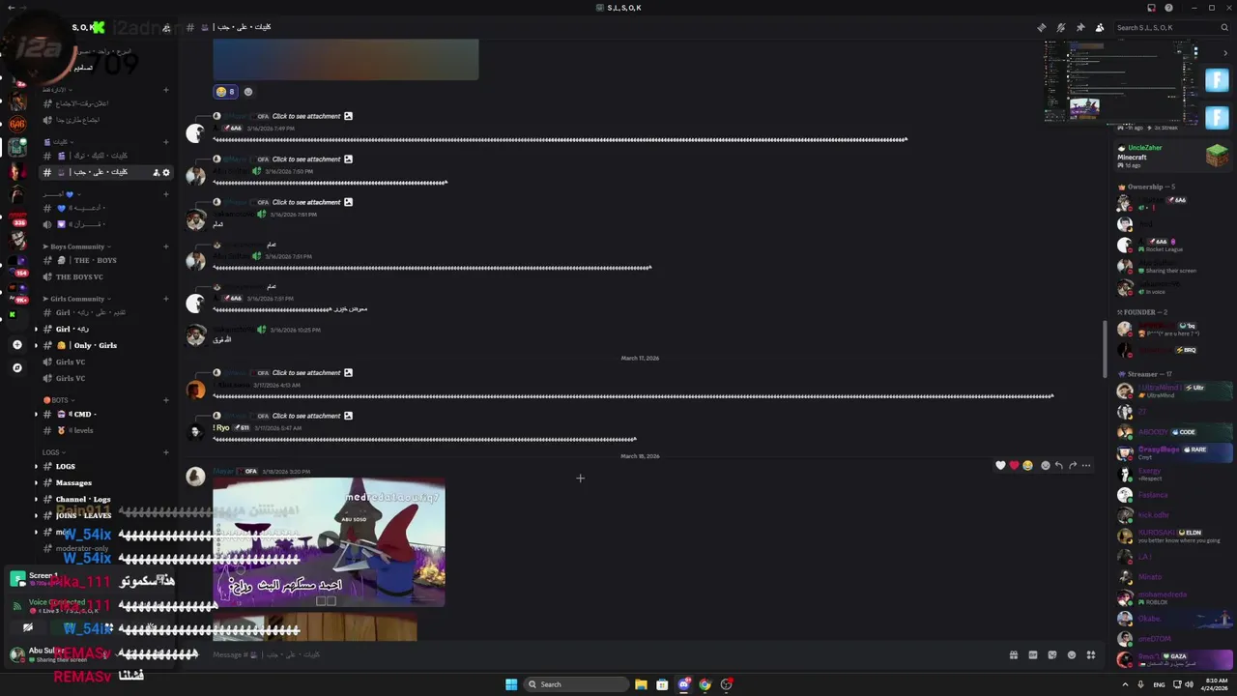React with red heart on hovered message
The image size is (1237, 696).
pyautogui.click(x=1014, y=465)
